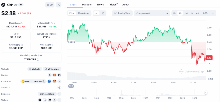220x102 pixels.
Task: Toggle the chart to Market cap
Action: coord(83,13)
